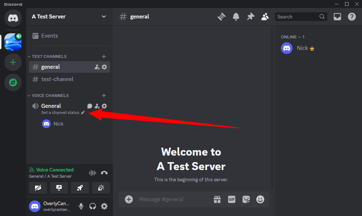362x216 pixels.
Task: Select the Windows 11 server icon
Action: [13, 42]
